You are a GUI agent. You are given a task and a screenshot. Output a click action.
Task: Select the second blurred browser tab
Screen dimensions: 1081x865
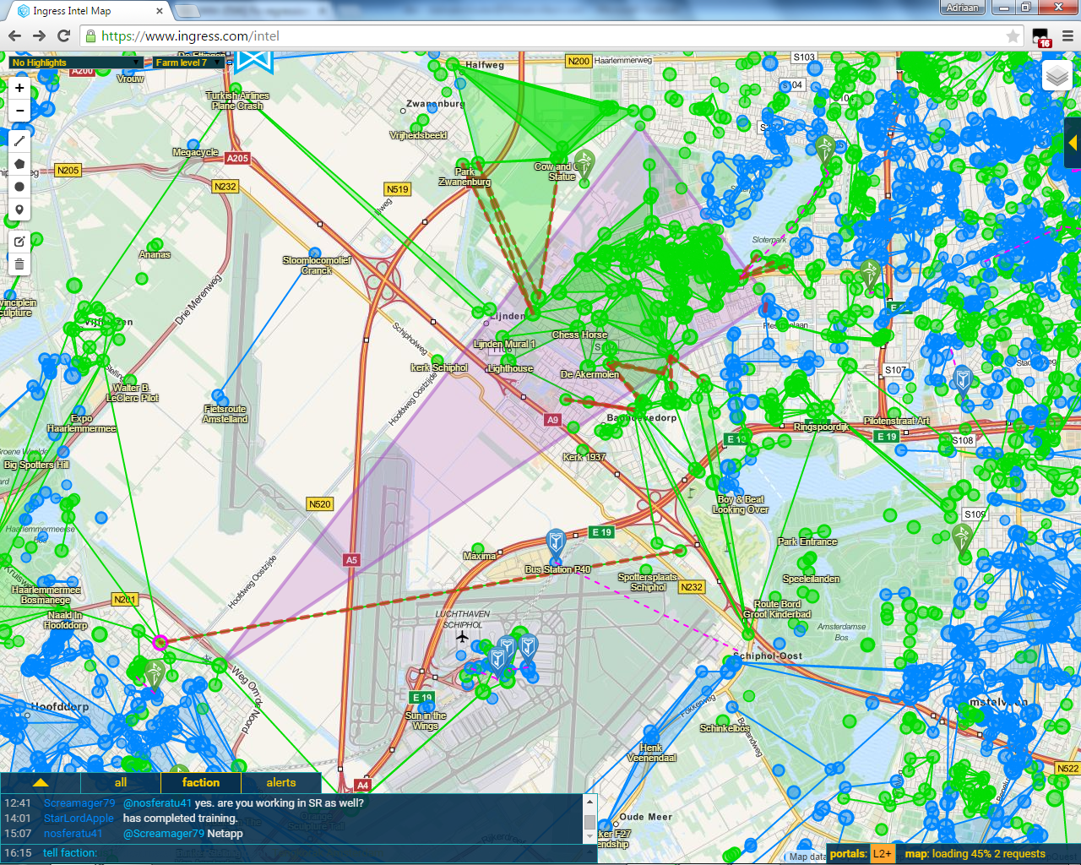coord(253,11)
